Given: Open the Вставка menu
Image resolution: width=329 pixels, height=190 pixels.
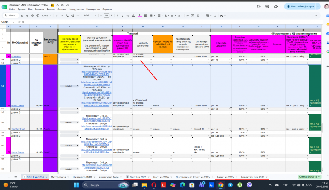Looking at the screenshot, I should (x=39, y=9).
